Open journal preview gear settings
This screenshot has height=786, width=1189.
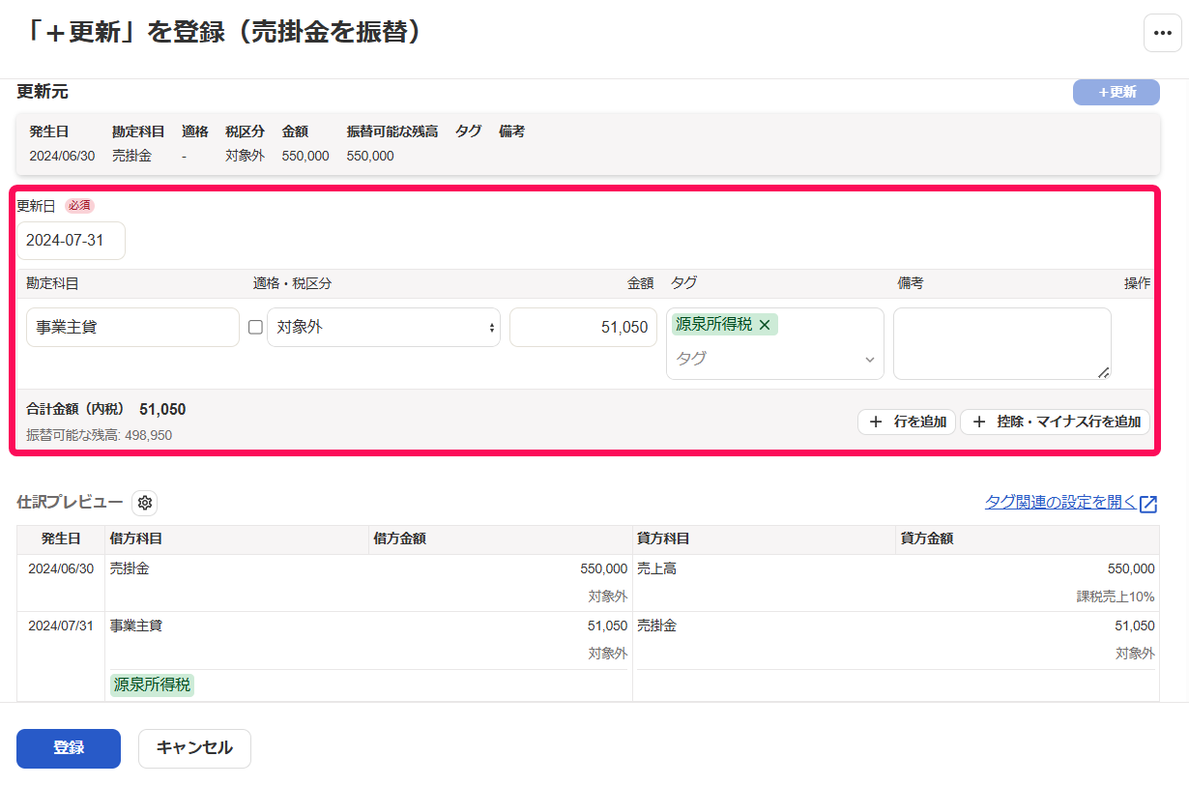click(145, 503)
